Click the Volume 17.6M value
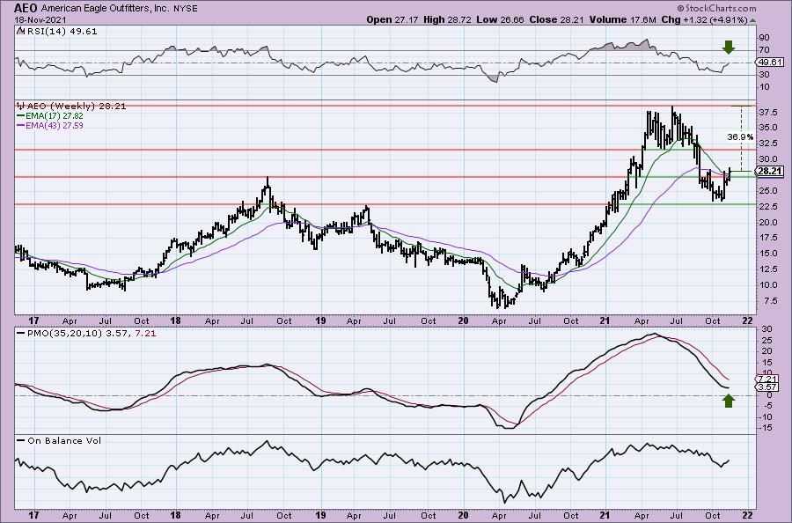Image resolution: width=792 pixels, height=523 pixels. point(623,19)
